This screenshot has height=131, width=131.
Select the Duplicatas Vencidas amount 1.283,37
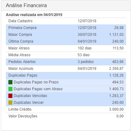click(x=116, y=96)
